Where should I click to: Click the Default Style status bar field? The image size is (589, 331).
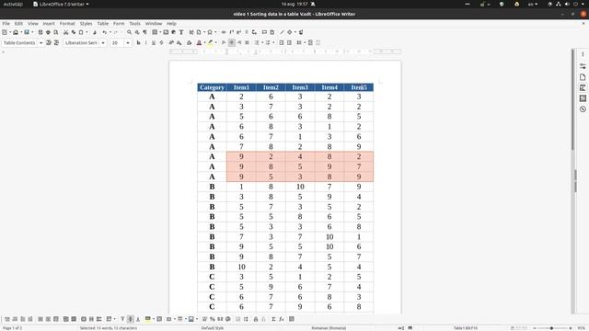click(x=213, y=328)
